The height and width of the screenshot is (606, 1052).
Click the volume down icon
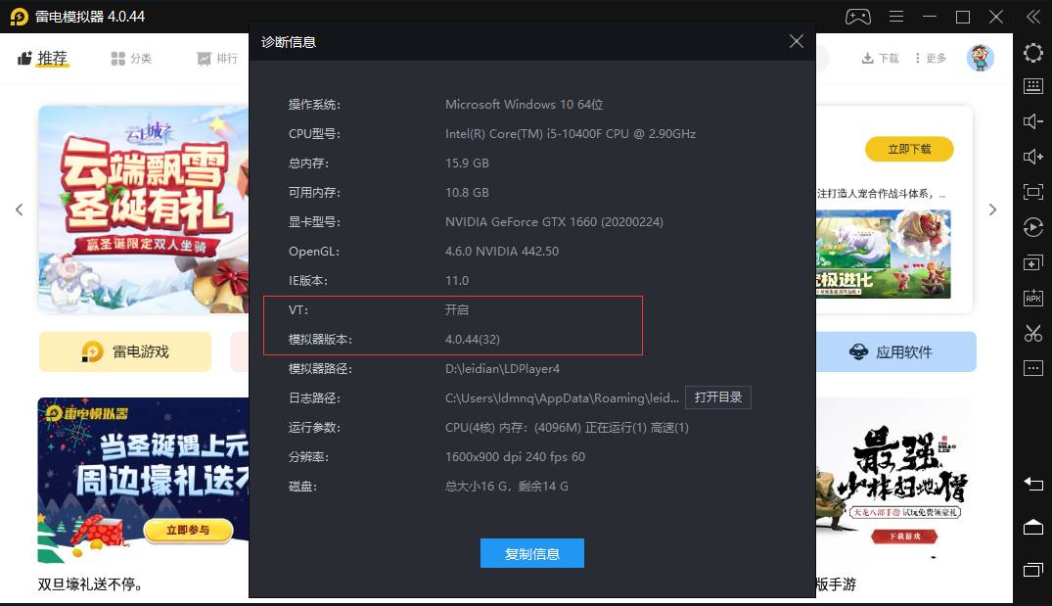(1033, 121)
